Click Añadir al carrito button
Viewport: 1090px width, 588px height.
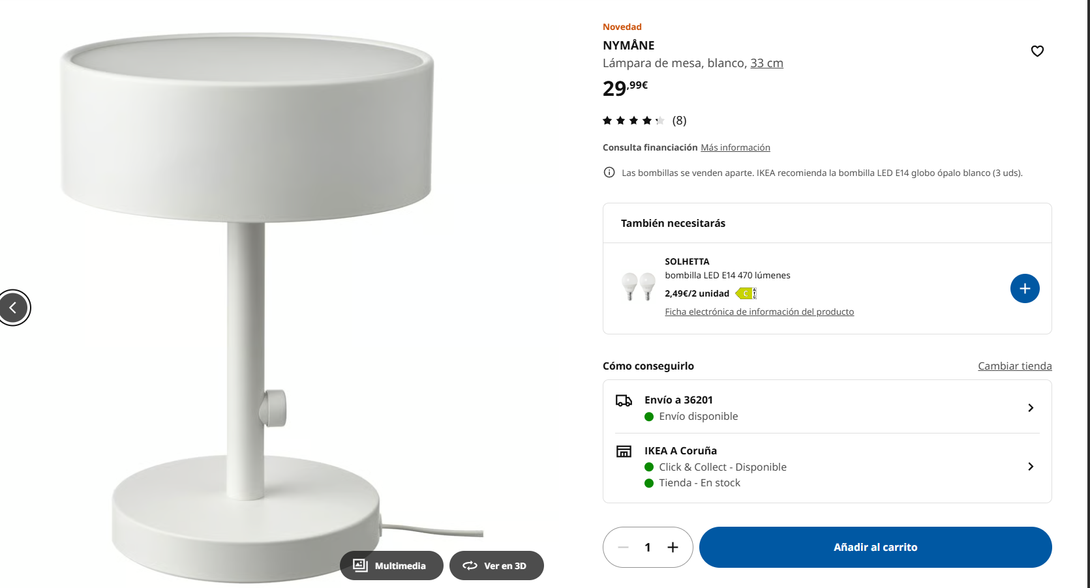point(875,548)
